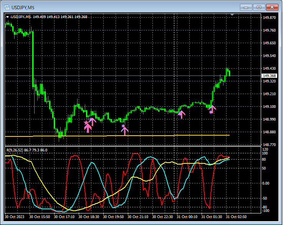Click the up arrow signal near 31 Oct 00:10
This screenshot has width=283, height=225.
coord(182,114)
